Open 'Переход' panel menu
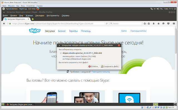The width and height of the screenshot is (178, 110). coord(23,9)
